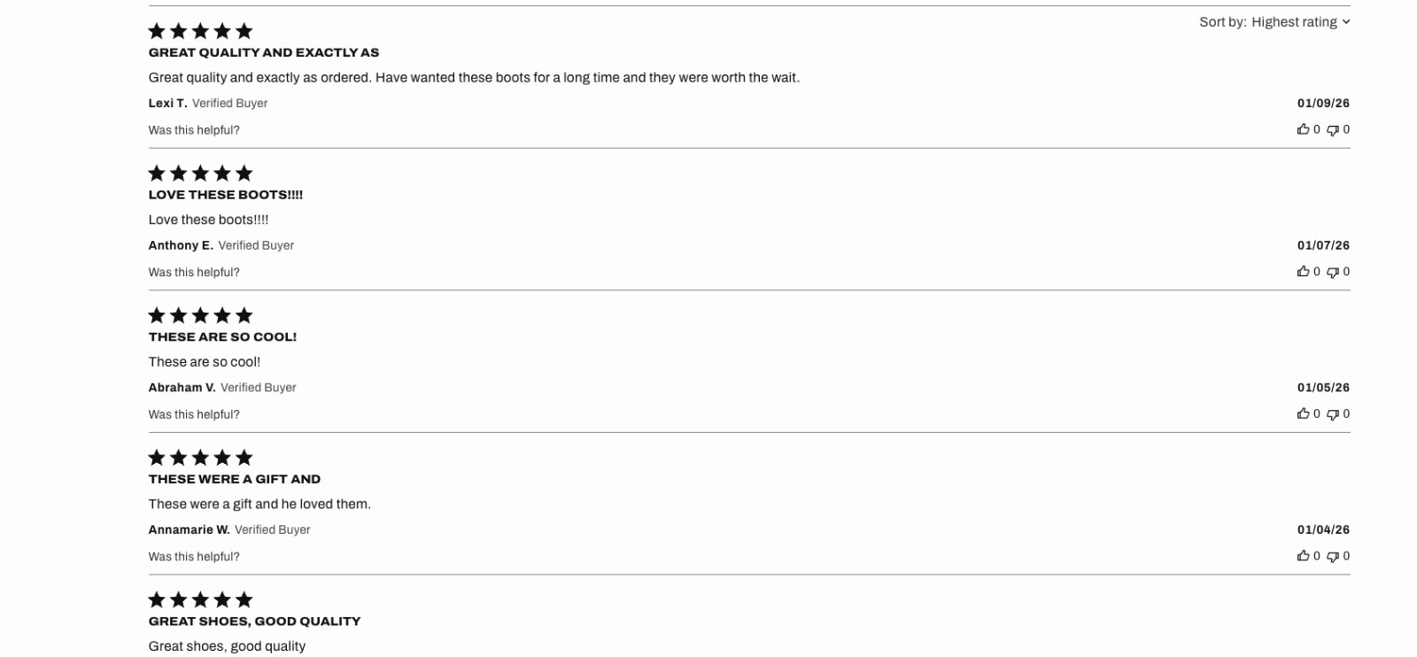Click the 'Sort by:' label
The image size is (1417, 657).
pos(1222,22)
